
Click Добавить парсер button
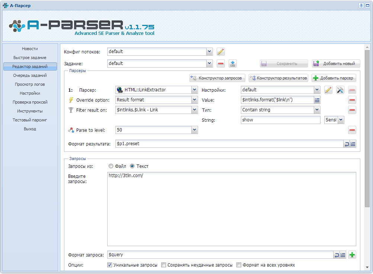(334, 78)
